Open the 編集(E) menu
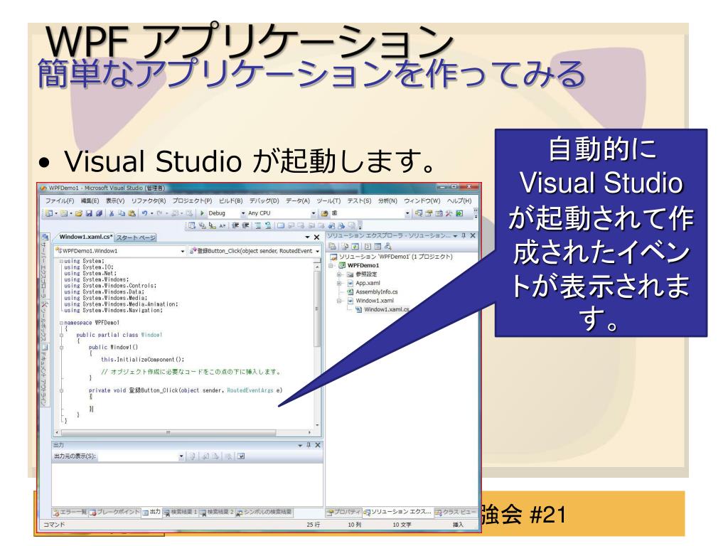The image size is (728, 546). 90,200
